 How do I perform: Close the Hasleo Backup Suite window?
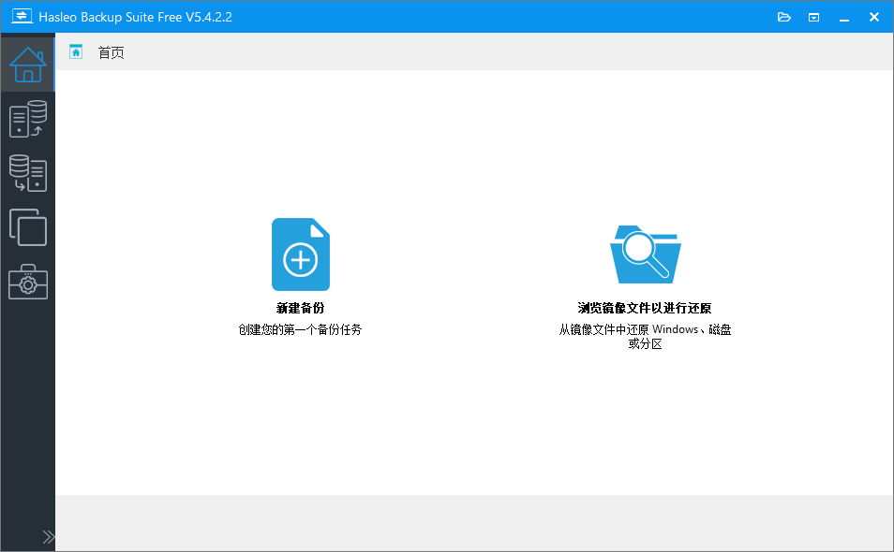click(874, 17)
